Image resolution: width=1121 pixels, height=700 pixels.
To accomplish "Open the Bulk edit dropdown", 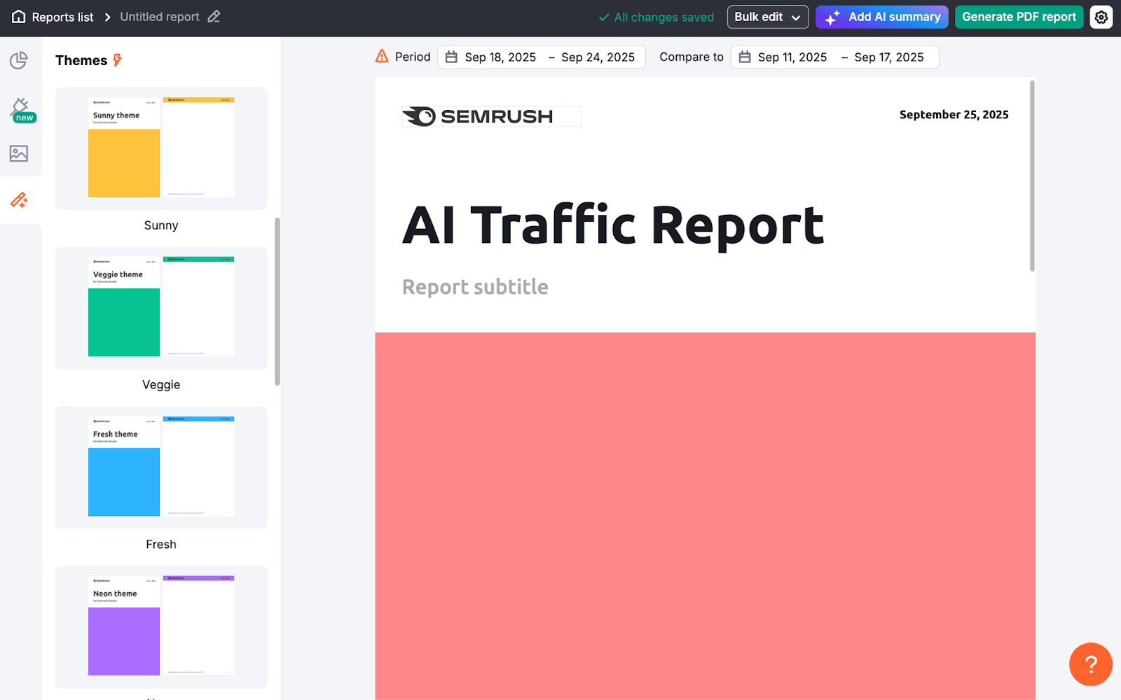I will [x=767, y=17].
